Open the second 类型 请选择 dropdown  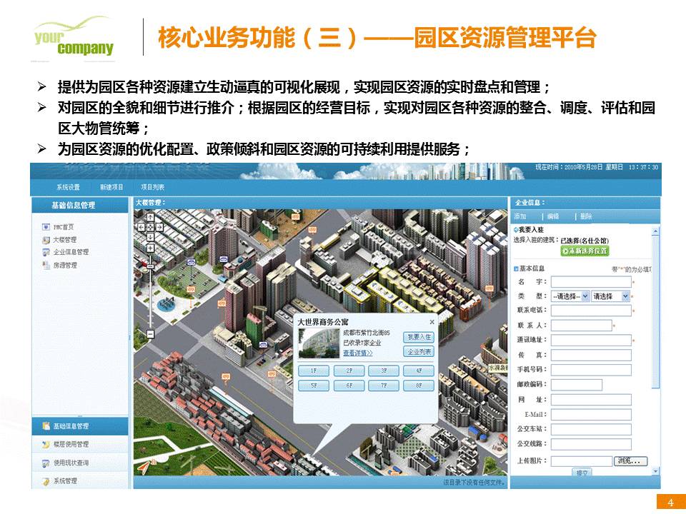[610, 296]
